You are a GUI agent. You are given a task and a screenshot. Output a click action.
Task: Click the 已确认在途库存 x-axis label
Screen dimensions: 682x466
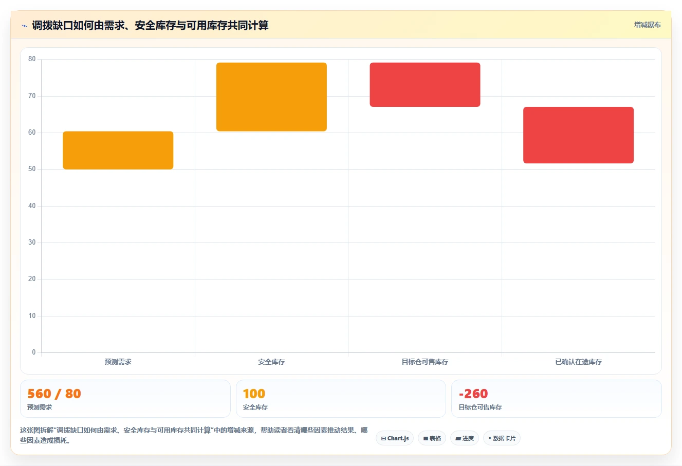578,362
